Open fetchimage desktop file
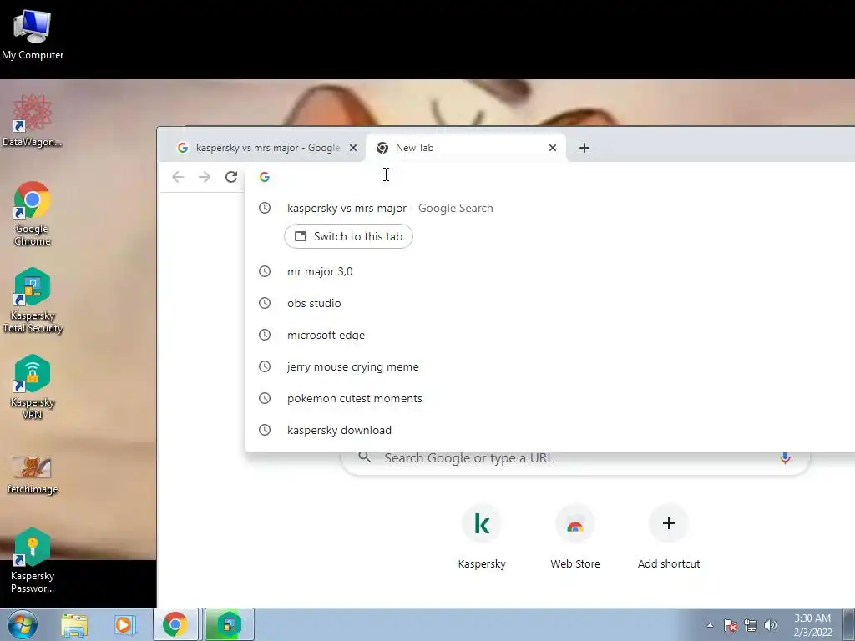Screen dimensions: 855x641 click(x=33, y=474)
